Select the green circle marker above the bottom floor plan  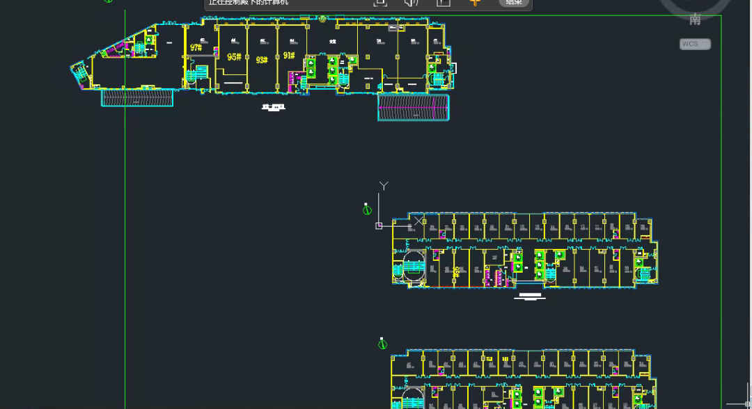point(382,344)
